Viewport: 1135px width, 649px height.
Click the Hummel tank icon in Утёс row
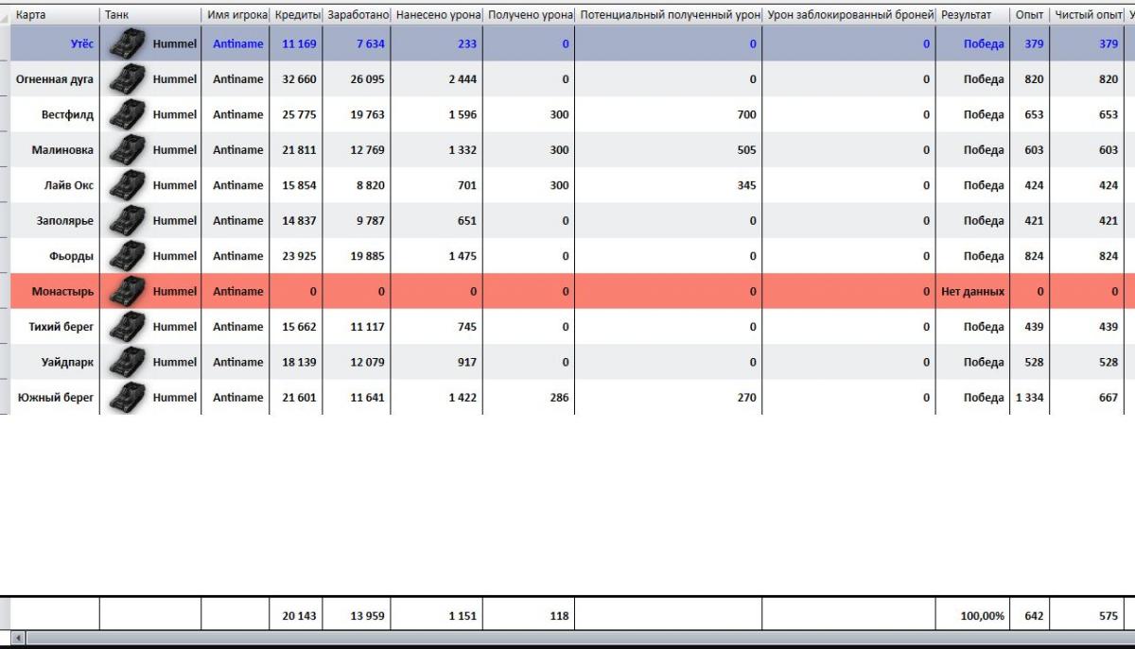click(x=127, y=44)
